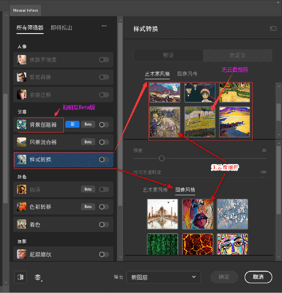Enable the 背景创建器 filter switch
This screenshot has height=293, width=282.
click(104, 124)
